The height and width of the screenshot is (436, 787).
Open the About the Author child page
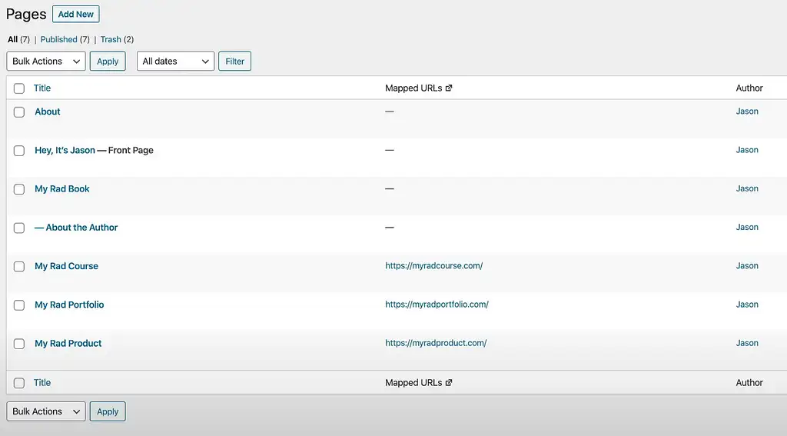tap(76, 228)
